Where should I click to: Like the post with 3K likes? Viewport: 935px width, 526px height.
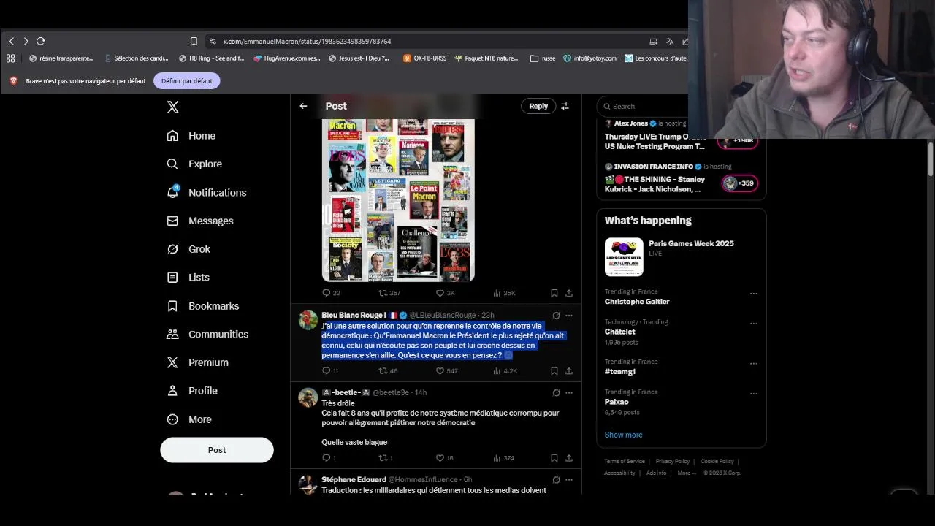(440, 293)
